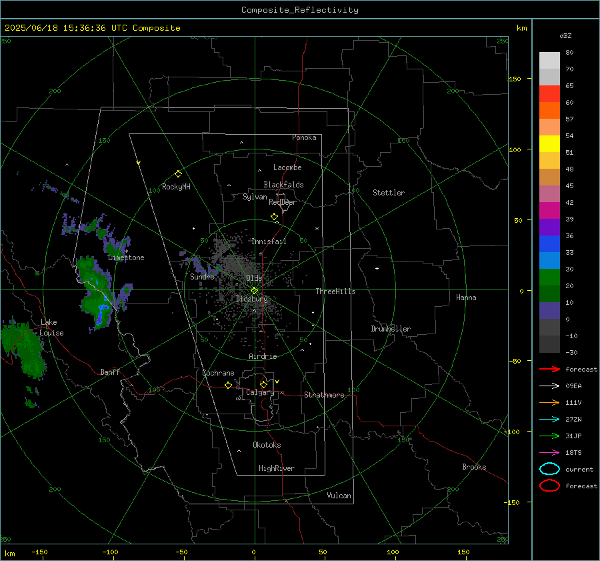Viewport: 600px width, 561px height.
Task: Click the Limestone label
Action: tap(126, 257)
